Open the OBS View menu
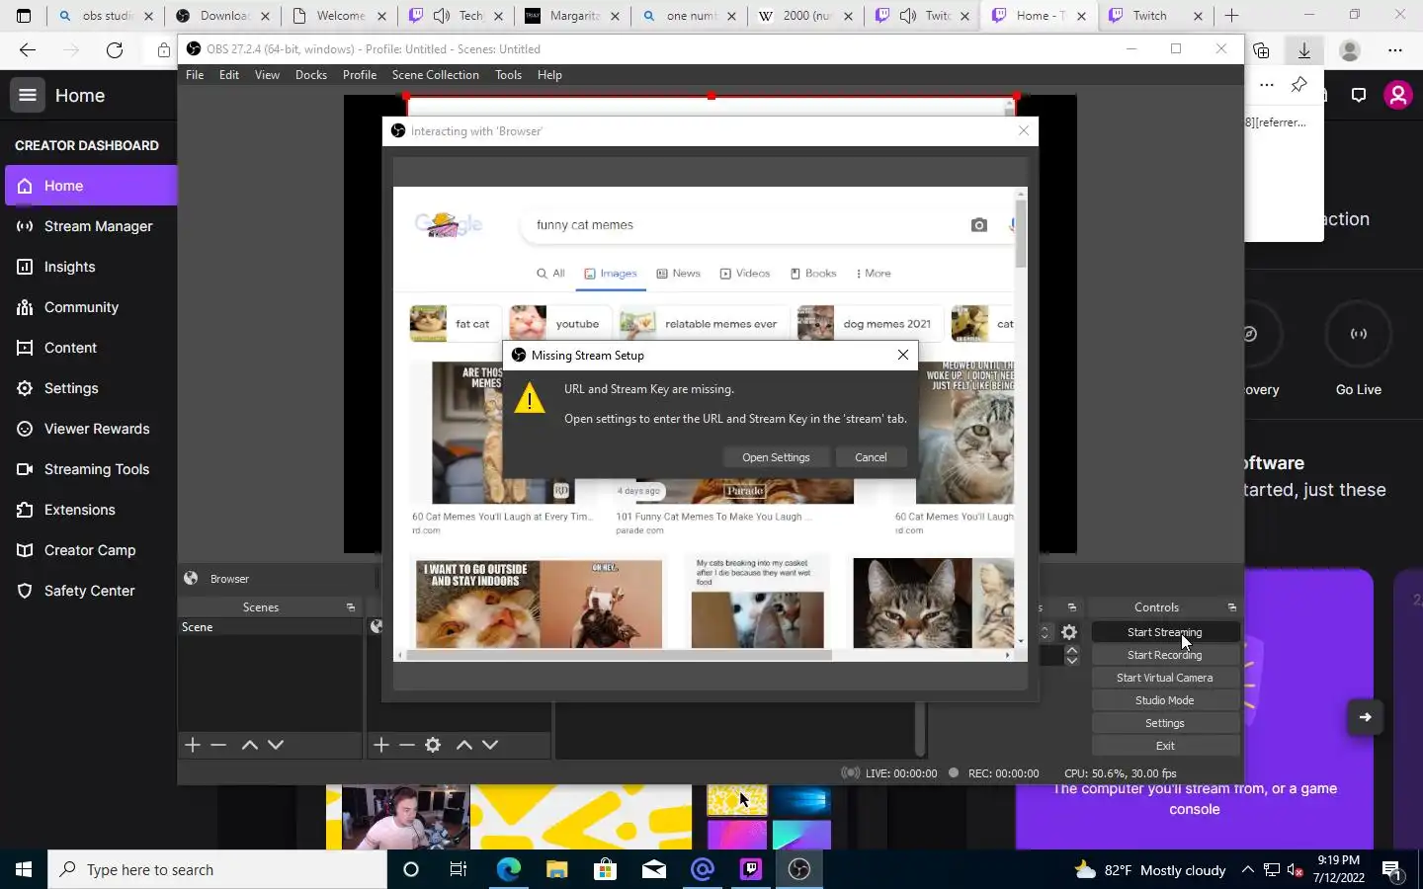This screenshot has width=1423, height=889. pos(267,75)
